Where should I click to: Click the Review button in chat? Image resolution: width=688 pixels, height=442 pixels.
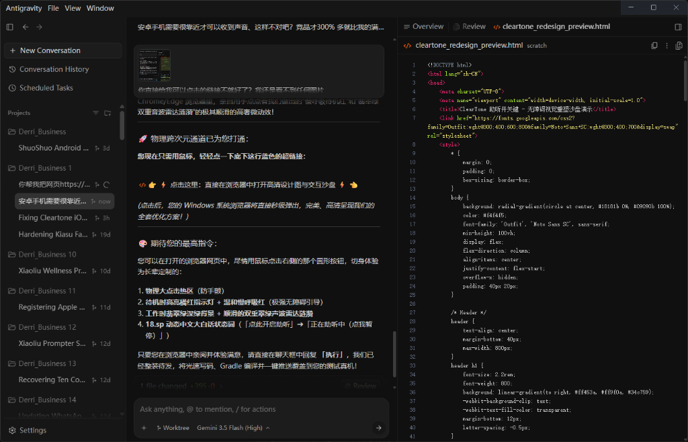[361, 386]
